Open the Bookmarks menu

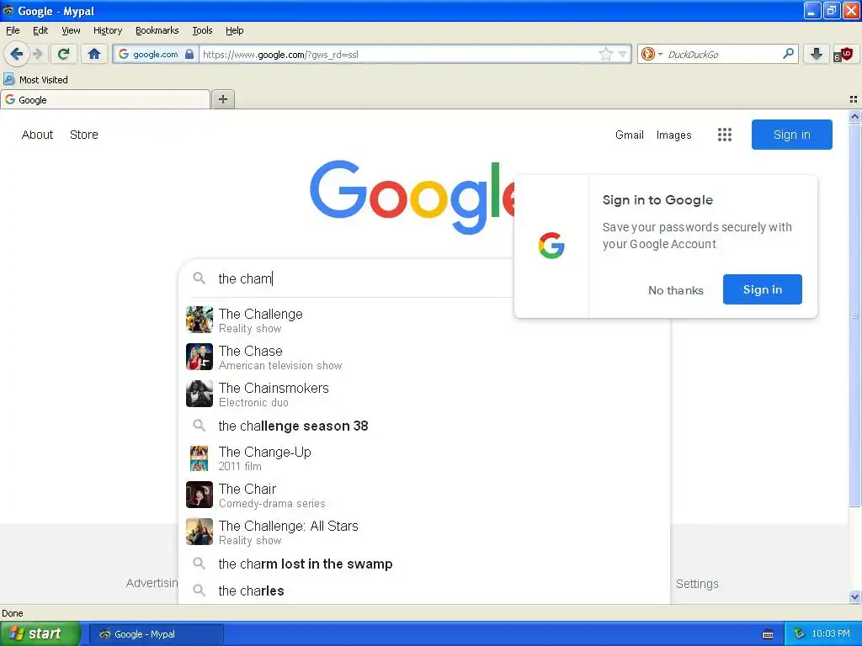[x=157, y=30]
